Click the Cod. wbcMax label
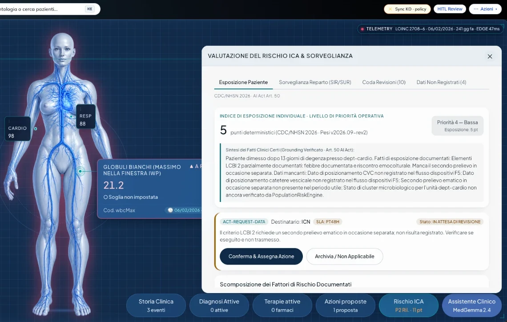Image resolution: width=507 pixels, height=322 pixels. click(119, 210)
